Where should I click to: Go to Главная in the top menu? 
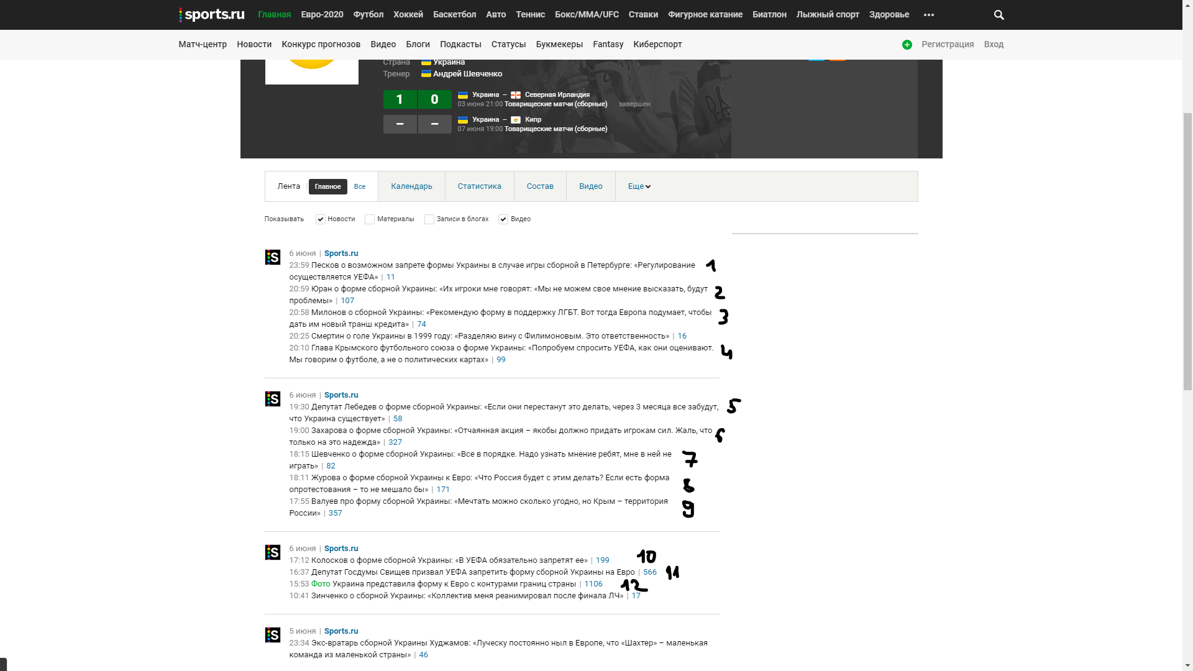coord(275,15)
